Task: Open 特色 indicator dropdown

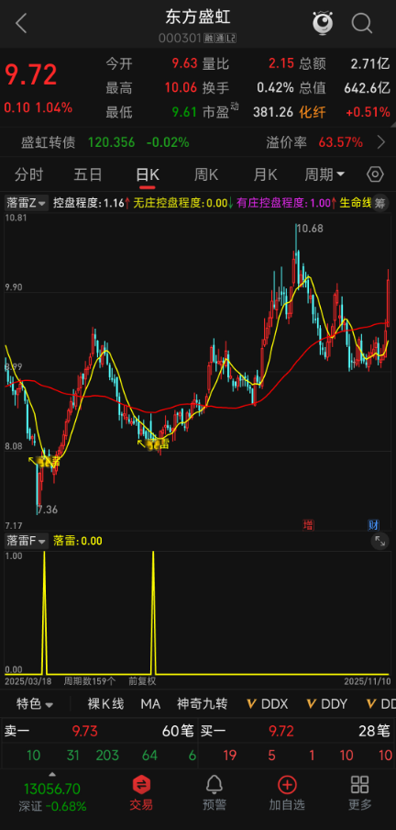Action: [35, 704]
